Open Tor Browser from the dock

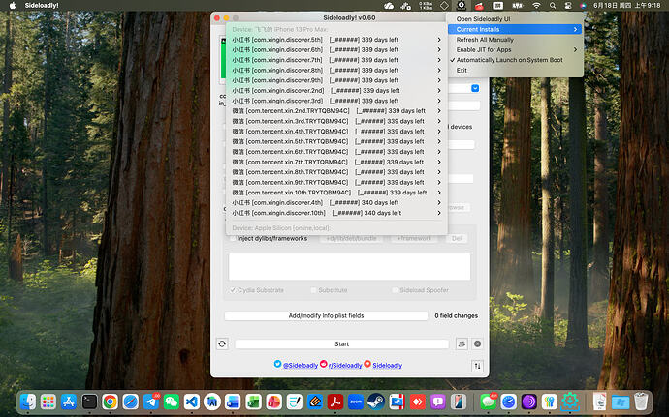528,402
